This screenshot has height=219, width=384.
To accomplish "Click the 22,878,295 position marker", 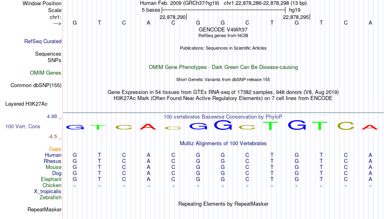I will click(x=296, y=17).
